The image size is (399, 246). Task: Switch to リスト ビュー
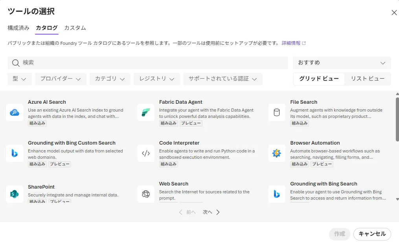tap(368, 79)
